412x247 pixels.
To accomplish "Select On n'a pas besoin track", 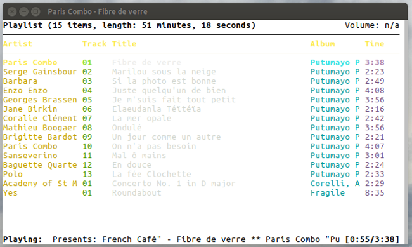I will point(194,147).
